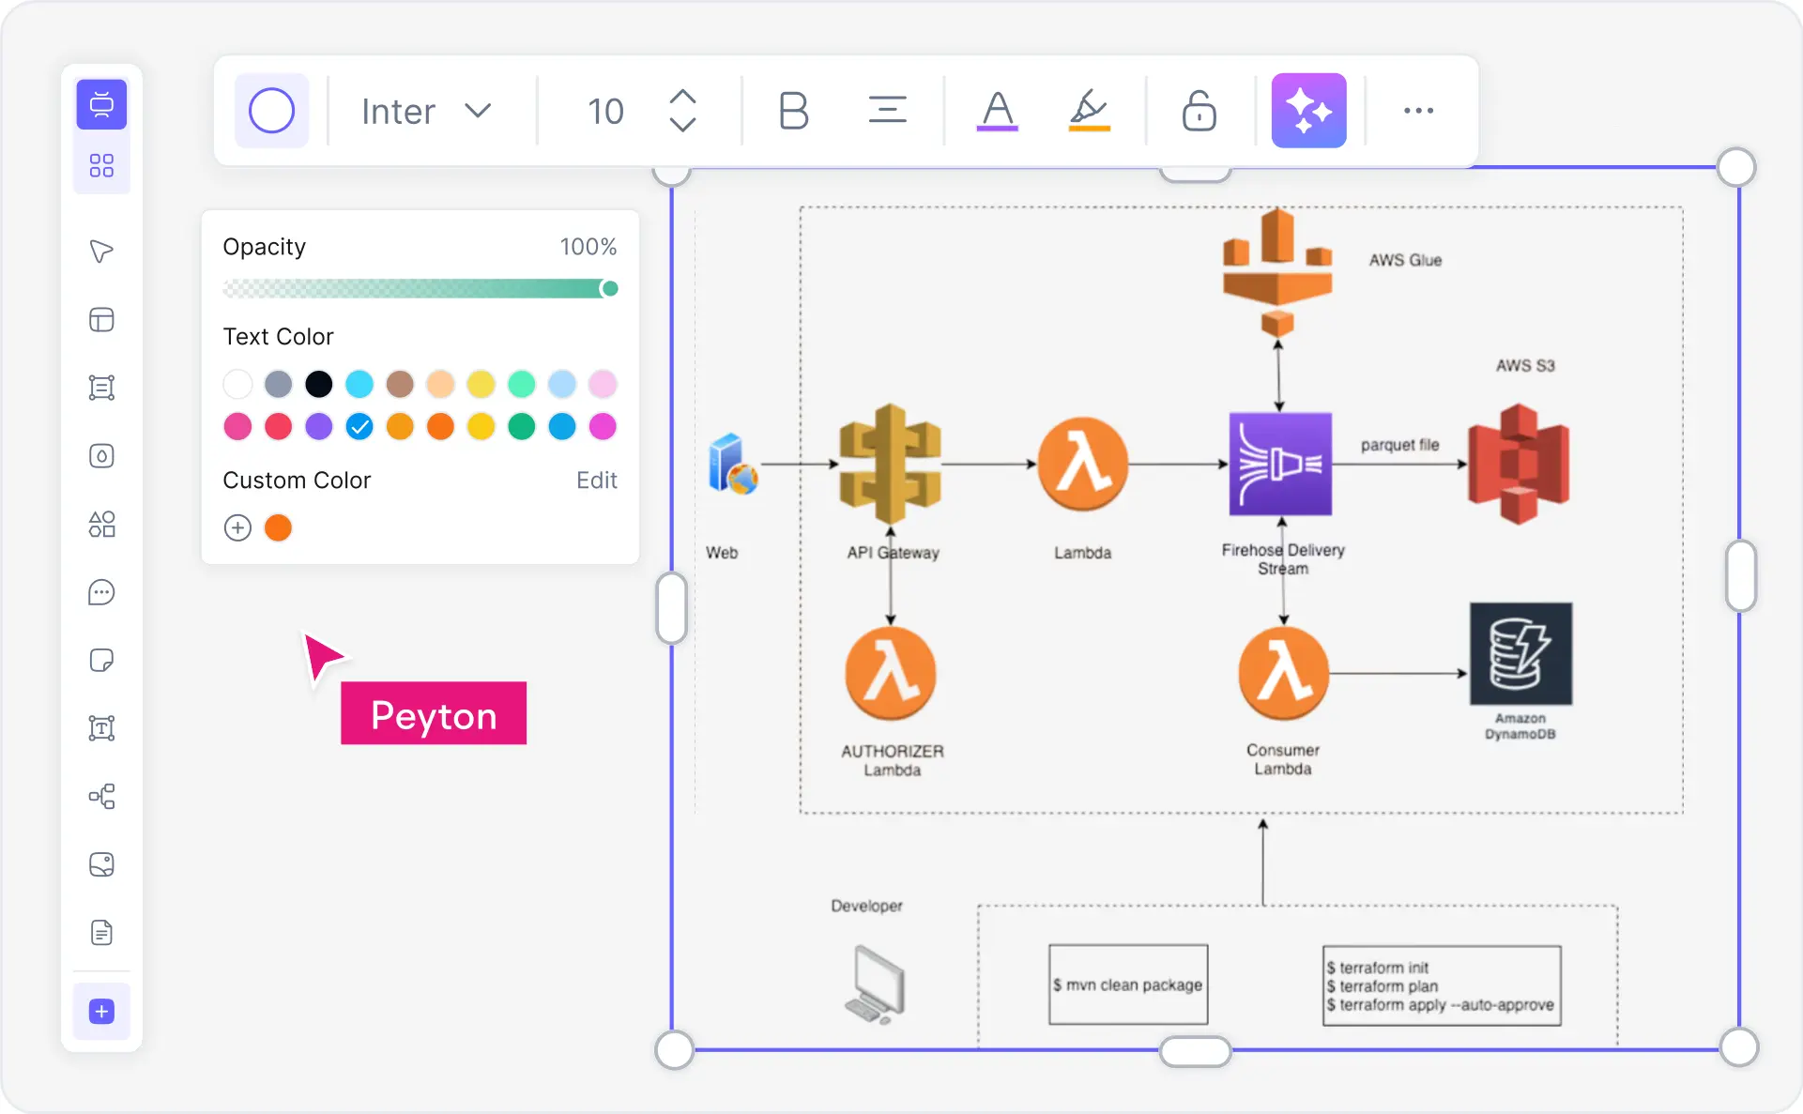
Task: Click the Amazon DynamoDB icon
Action: (1520, 654)
